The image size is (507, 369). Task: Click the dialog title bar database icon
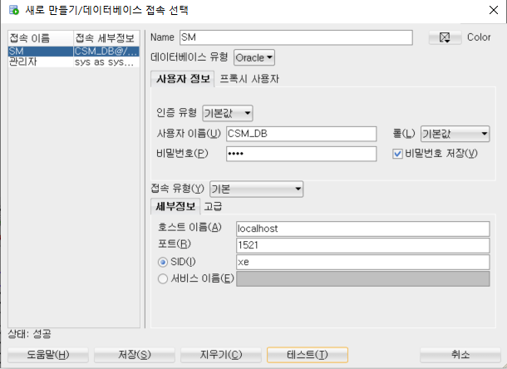13,9
